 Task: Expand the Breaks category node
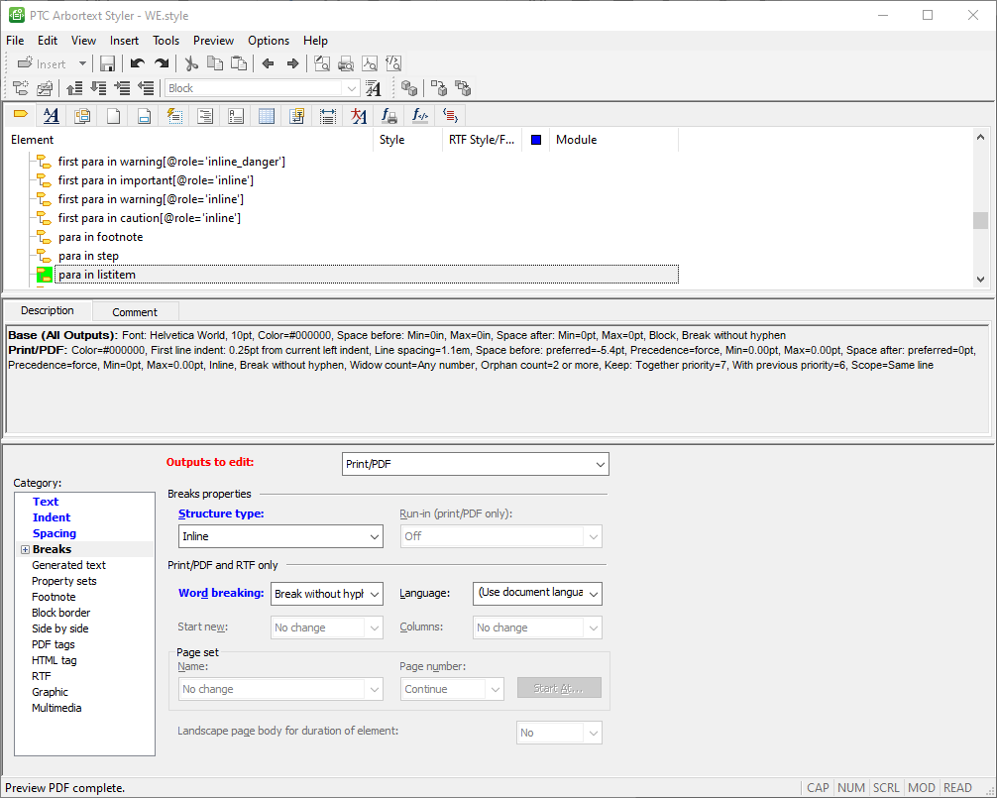click(x=26, y=550)
